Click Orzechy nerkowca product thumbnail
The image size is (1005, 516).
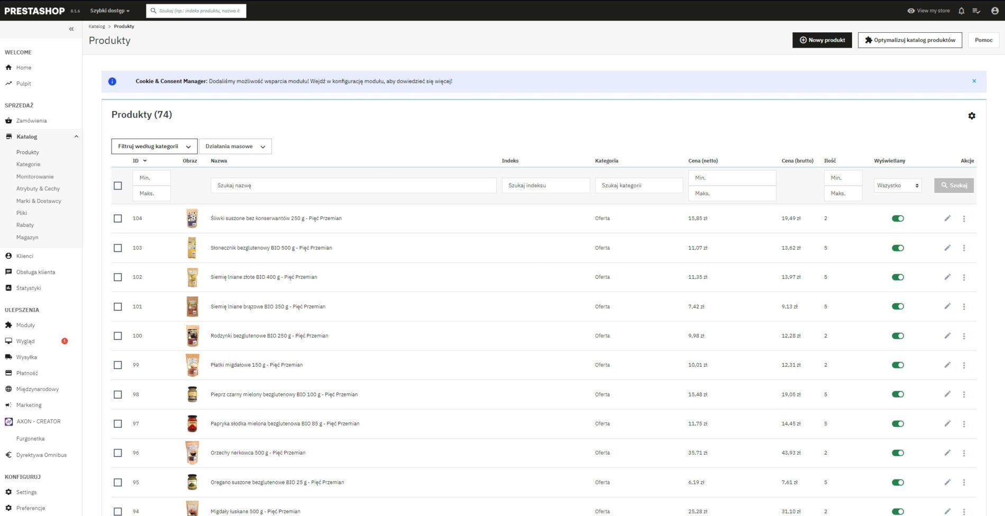(193, 453)
